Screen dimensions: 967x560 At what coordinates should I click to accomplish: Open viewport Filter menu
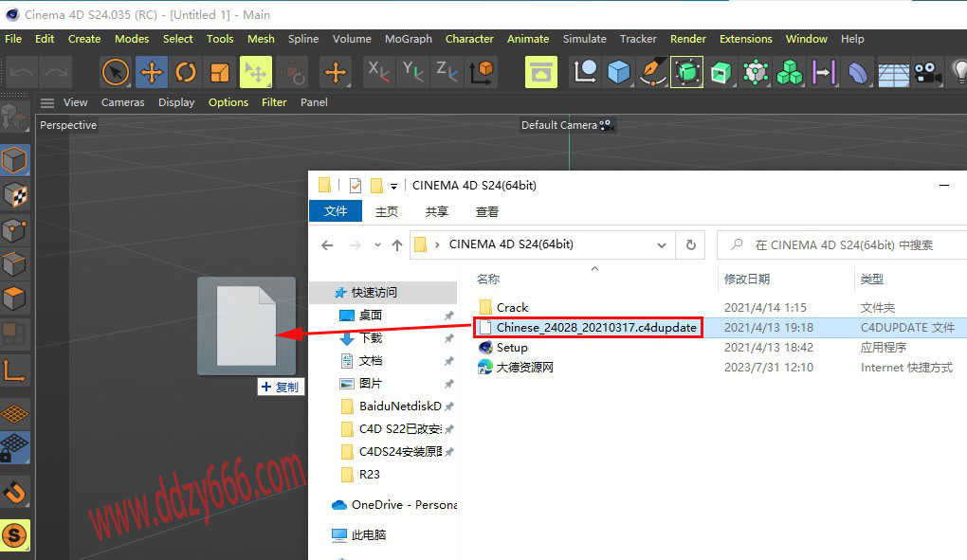274,102
